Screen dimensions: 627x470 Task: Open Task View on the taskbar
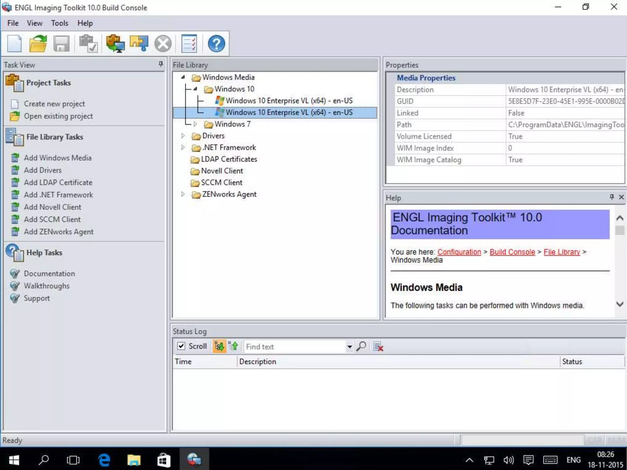pyautogui.click(x=73, y=460)
